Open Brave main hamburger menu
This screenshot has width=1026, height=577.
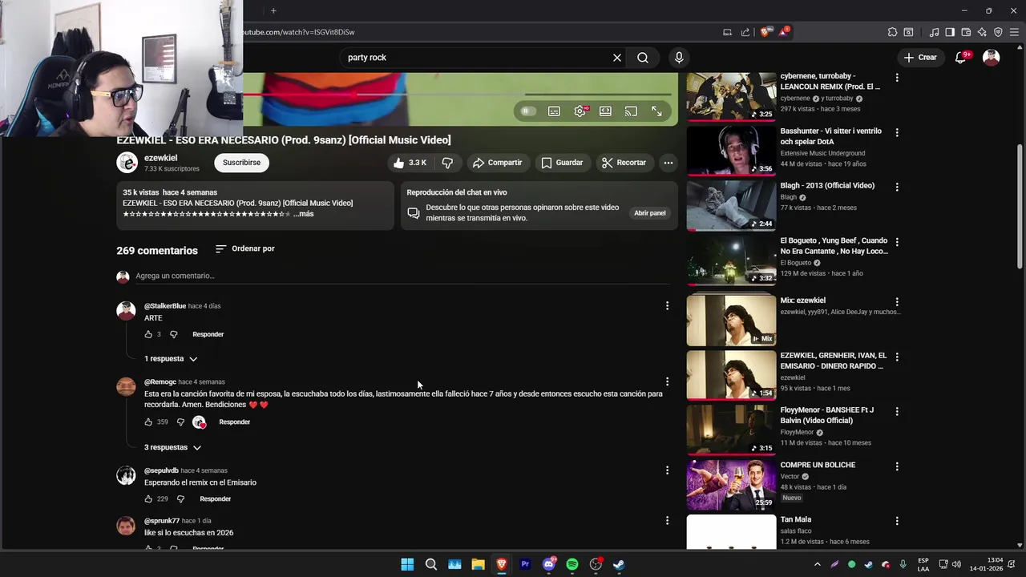[1014, 32]
